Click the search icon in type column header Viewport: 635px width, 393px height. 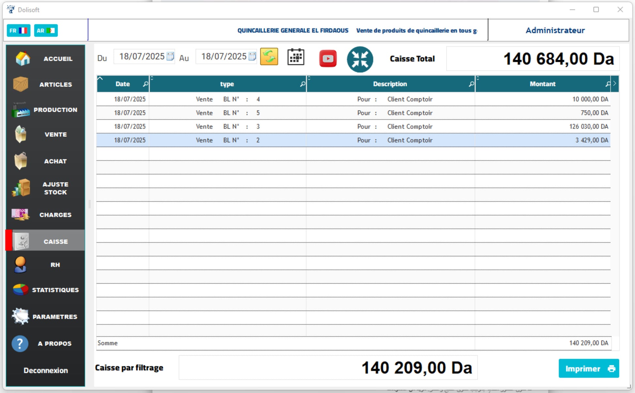pyautogui.click(x=302, y=84)
